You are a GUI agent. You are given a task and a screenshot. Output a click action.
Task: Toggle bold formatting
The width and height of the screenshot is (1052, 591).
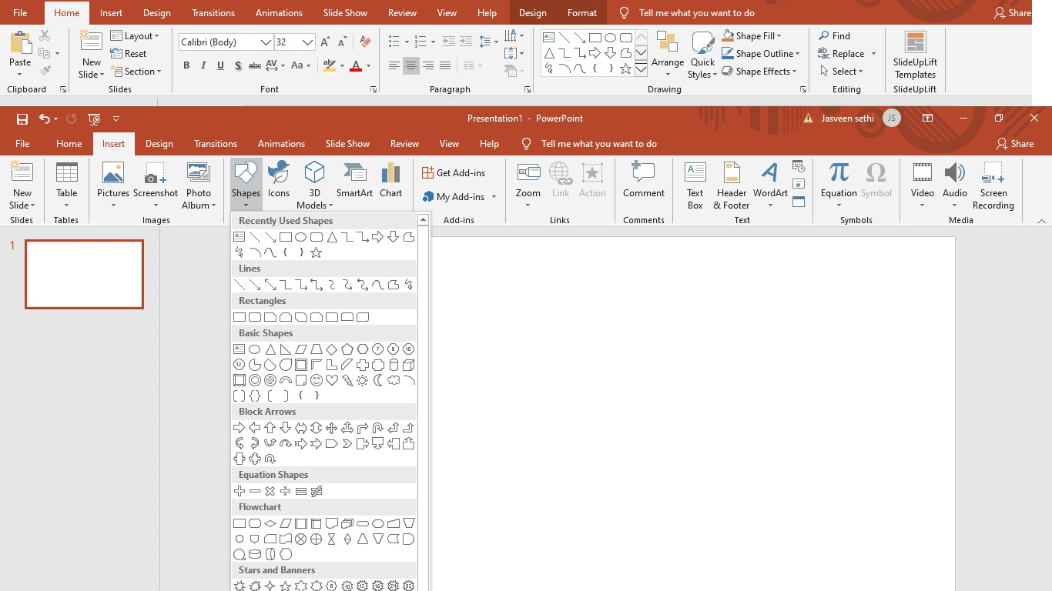point(186,65)
